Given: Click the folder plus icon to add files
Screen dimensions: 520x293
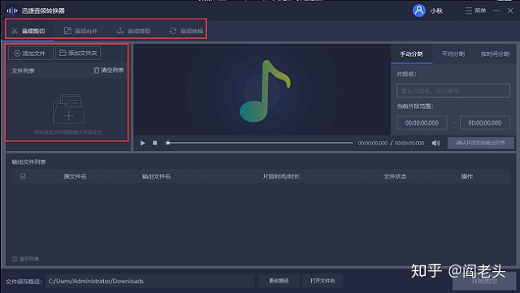Looking at the screenshot, I should coord(68,109).
